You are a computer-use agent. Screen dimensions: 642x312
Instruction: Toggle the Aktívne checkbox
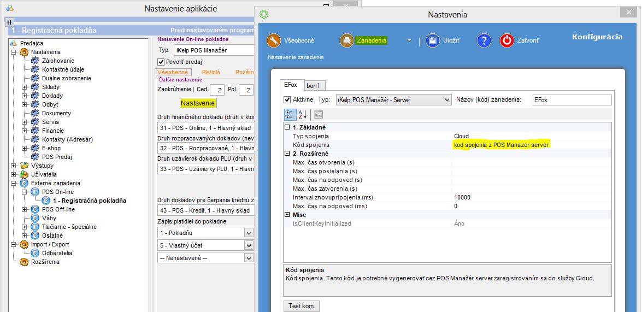(x=287, y=100)
